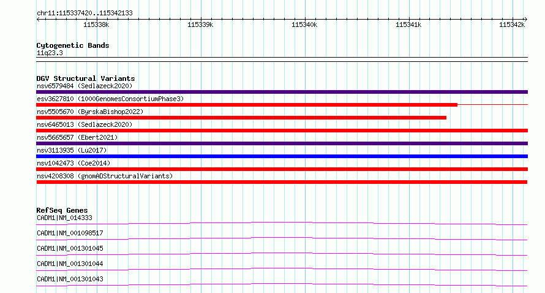Click the 115342k ruler tick label
The height and width of the screenshot is (293, 545).
click(512, 25)
